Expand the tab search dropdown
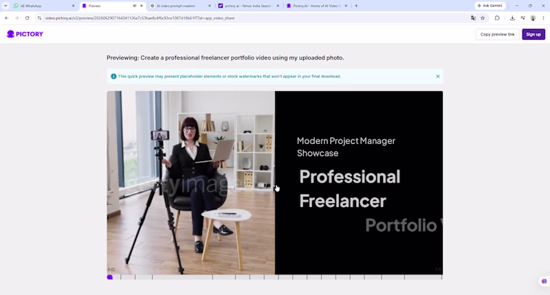 5,5
